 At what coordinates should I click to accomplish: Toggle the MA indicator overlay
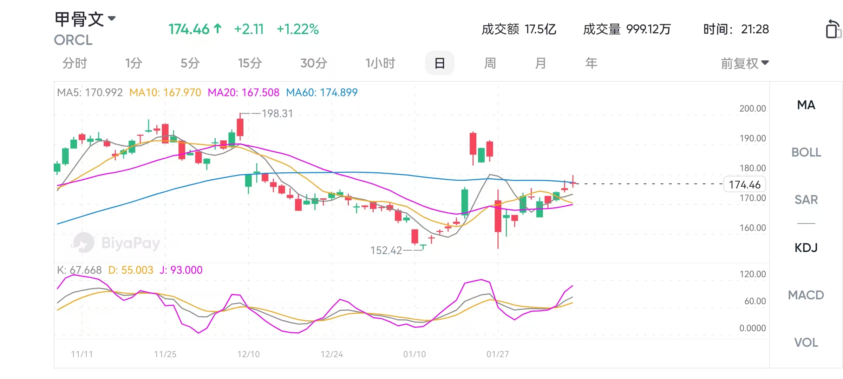[806, 105]
